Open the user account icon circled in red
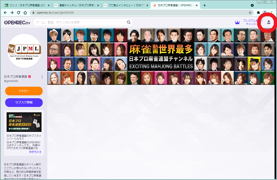Screen dimensions: 277x180 point(269,22)
